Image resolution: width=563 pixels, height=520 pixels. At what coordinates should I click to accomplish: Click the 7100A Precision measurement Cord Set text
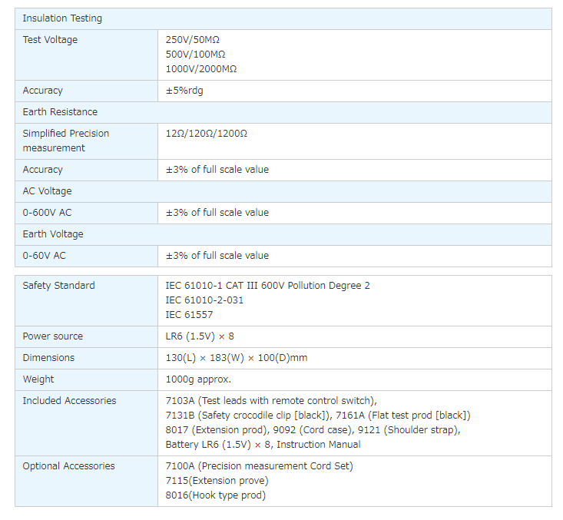(259, 466)
